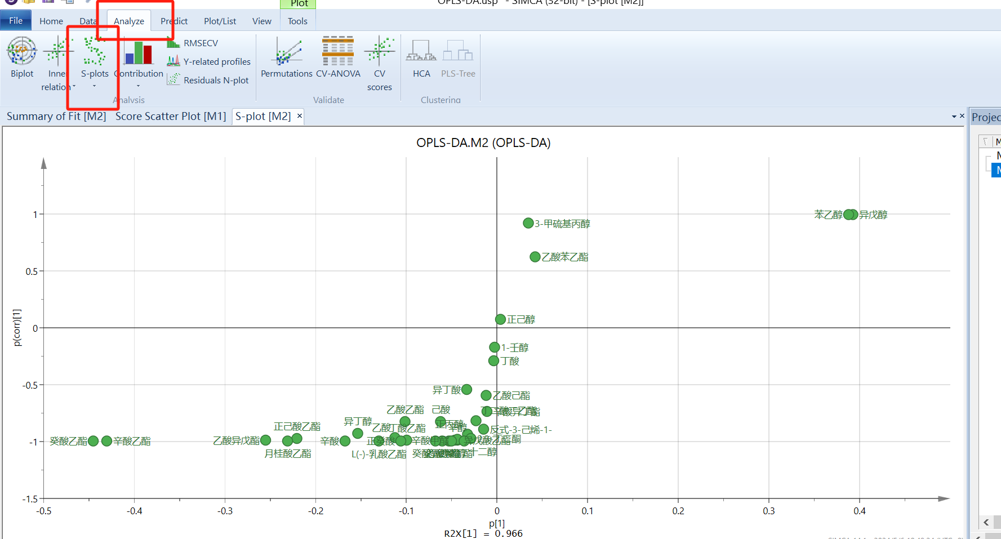Open the RMSECV plot
Screen dimensions: 1001x539
200,43
